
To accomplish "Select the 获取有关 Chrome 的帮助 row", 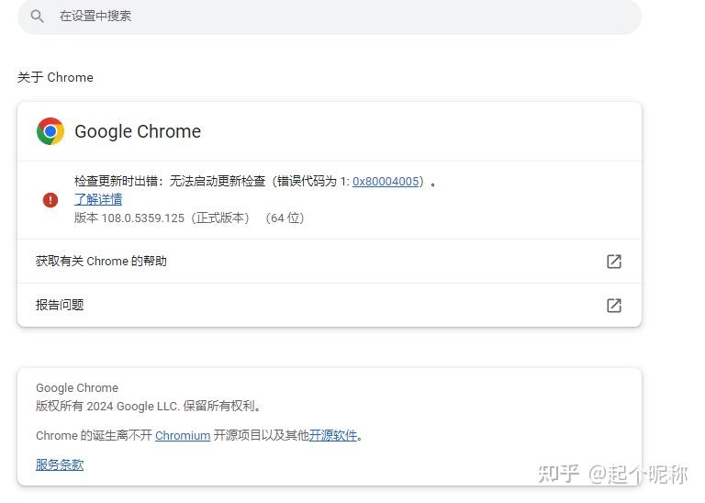I will coord(330,262).
